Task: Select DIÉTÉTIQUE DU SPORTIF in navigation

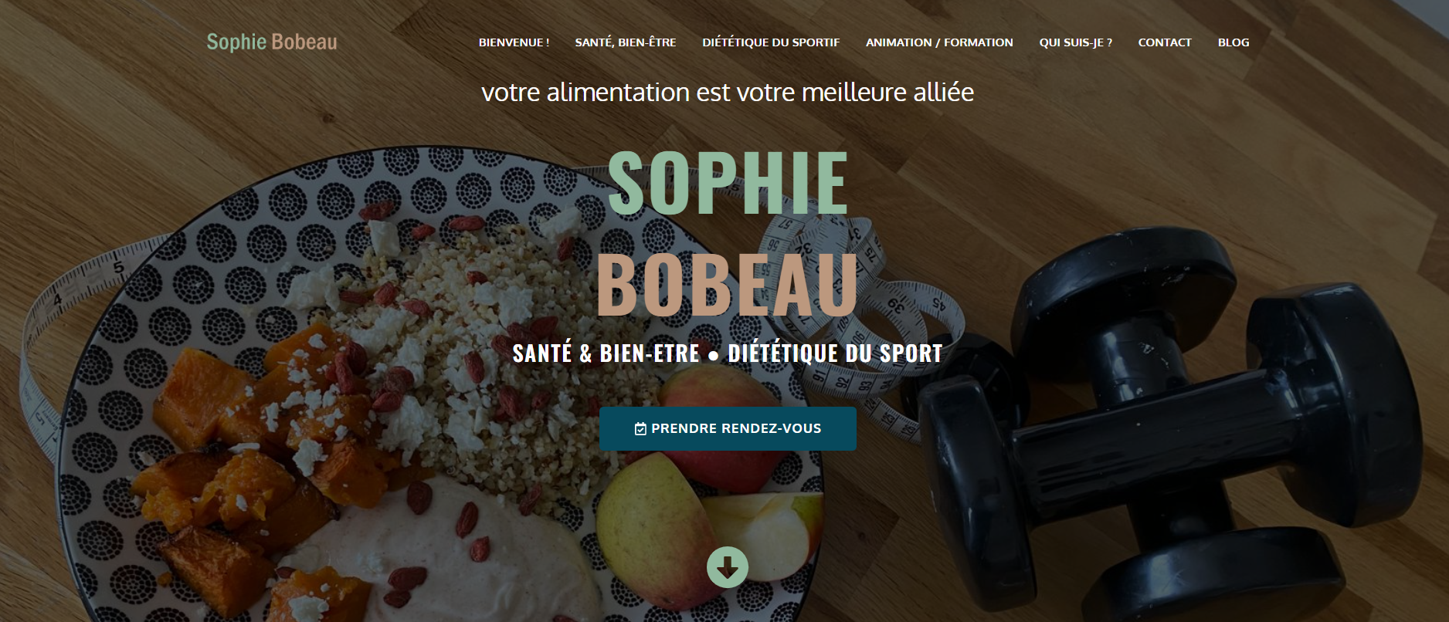Action: (x=771, y=42)
